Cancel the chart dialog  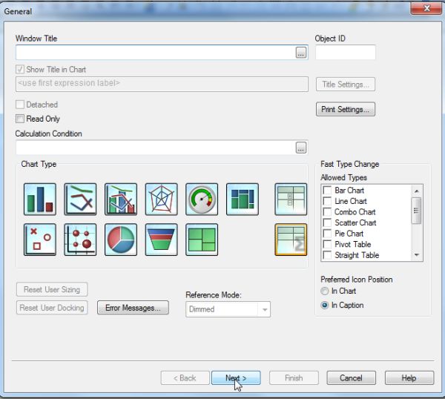(x=351, y=378)
